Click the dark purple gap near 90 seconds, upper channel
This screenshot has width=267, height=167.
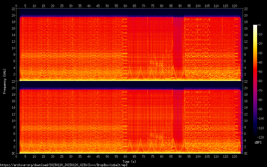click(178, 42)
